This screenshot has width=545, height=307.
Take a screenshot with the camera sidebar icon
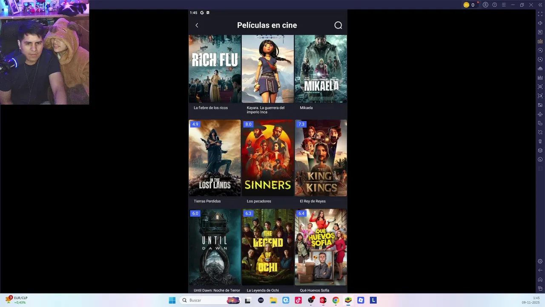540,87
